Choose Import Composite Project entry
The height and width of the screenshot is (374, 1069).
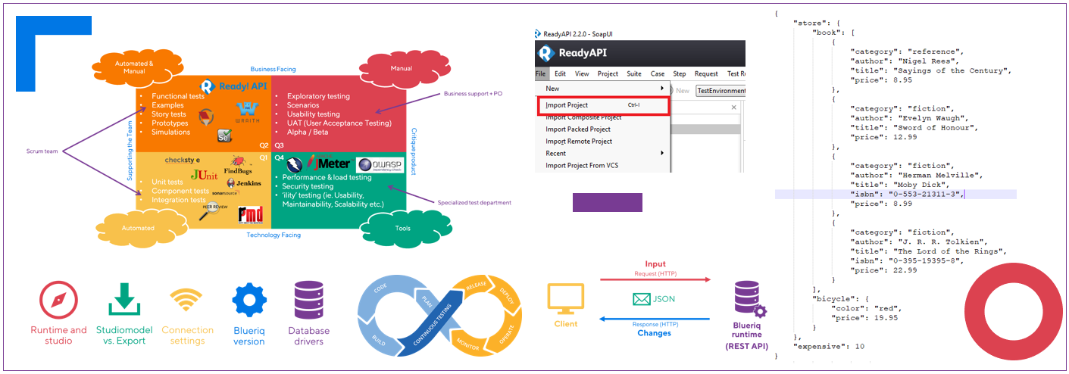coord(583,117)
